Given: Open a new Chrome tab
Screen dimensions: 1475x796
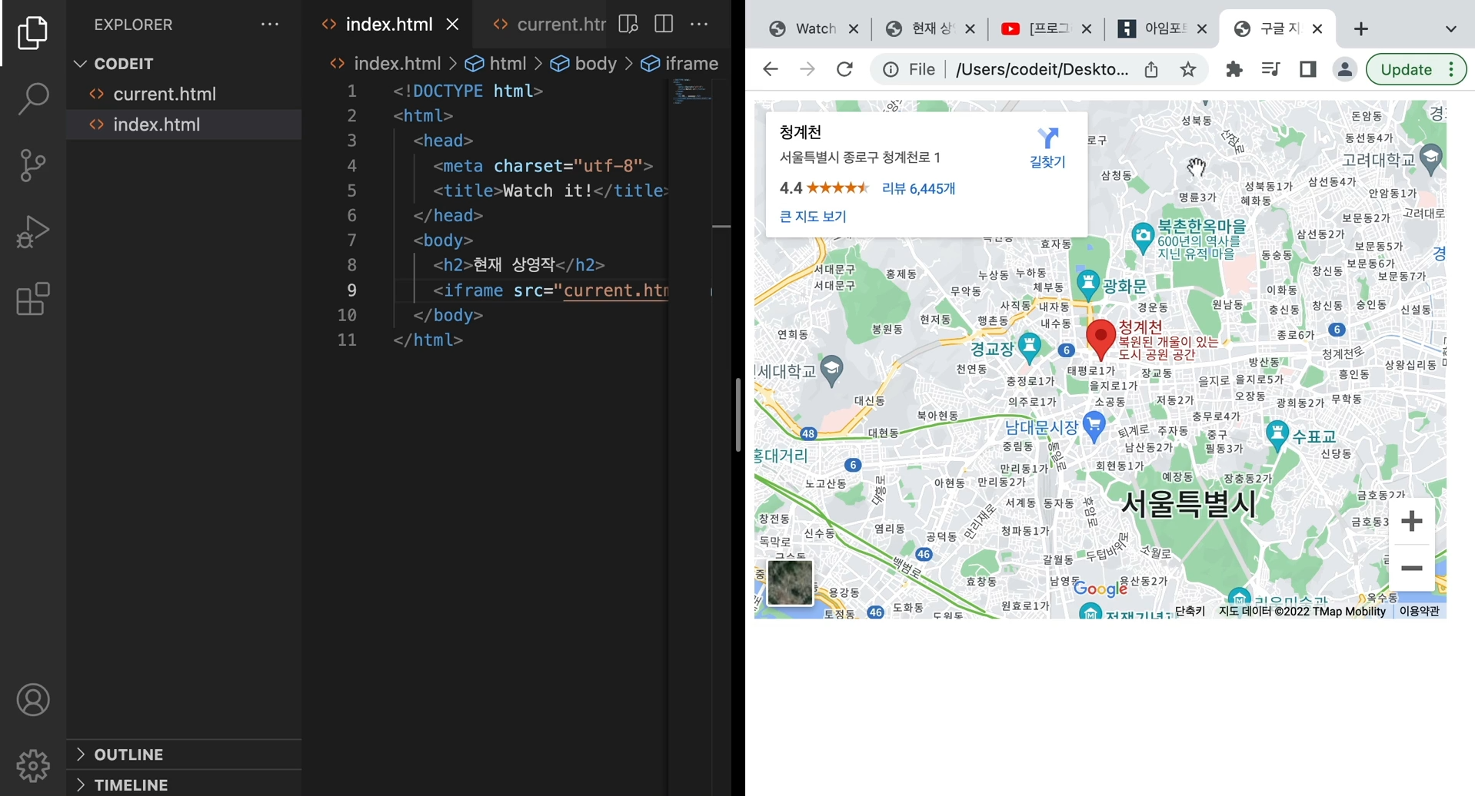Looking at the screenshot, I should pos(1361,29).
